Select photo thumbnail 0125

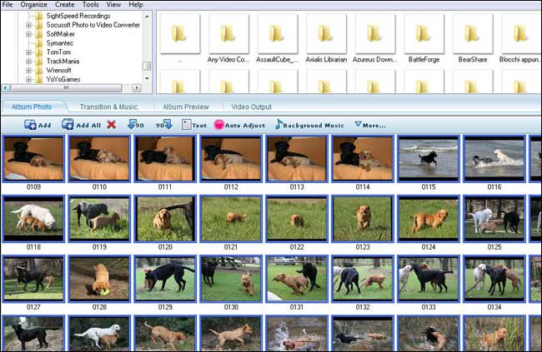pyautogui.click(x=494, y=219)
